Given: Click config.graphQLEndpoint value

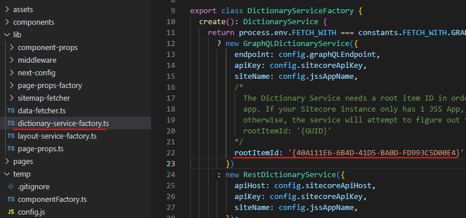Looking at the screenshot, I should point(327,55).
